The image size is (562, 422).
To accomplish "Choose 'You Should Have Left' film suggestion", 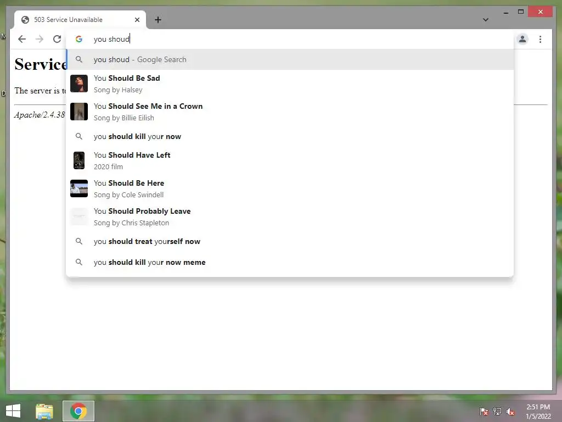I will pos(290,160).
